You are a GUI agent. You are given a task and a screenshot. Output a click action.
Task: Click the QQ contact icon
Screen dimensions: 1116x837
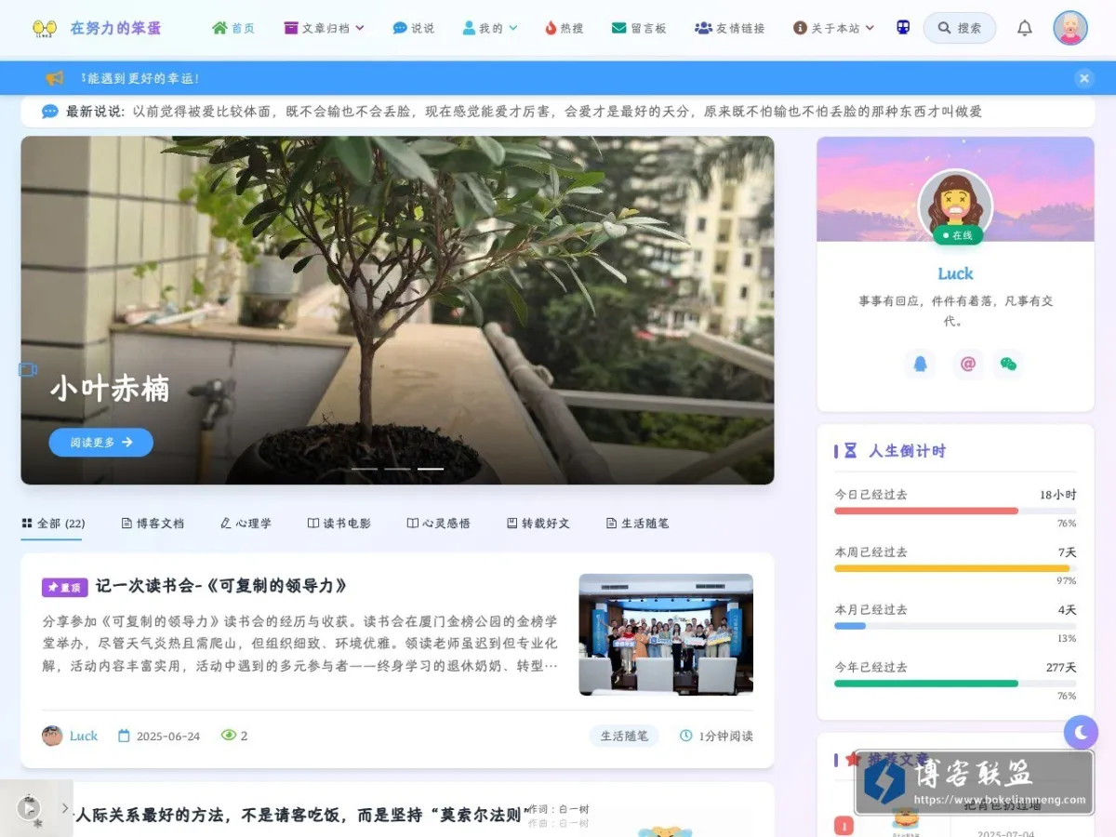920,364
